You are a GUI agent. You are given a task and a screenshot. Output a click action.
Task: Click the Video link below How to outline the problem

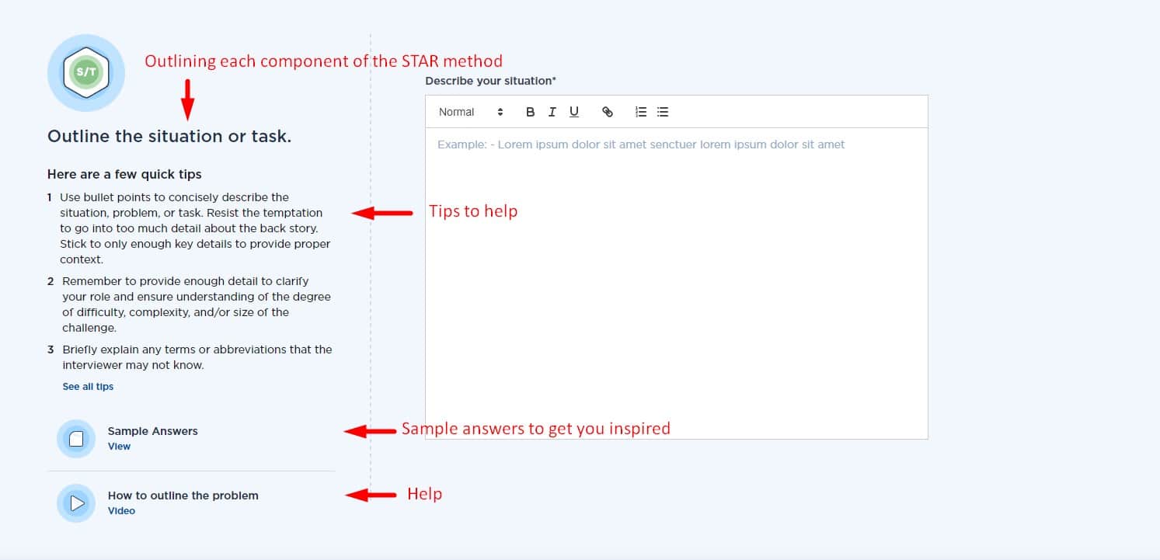click(121, 510)
